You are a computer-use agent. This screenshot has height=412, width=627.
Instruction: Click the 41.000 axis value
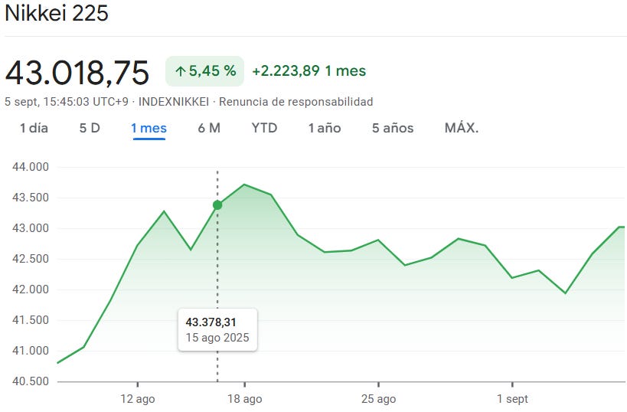31,351
